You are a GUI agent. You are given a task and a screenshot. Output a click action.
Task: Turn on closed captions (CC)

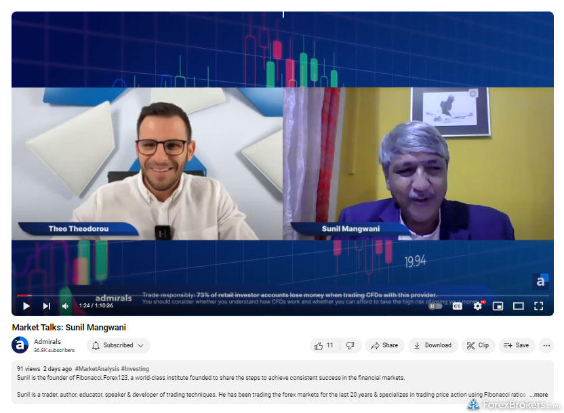click(457, 306)
